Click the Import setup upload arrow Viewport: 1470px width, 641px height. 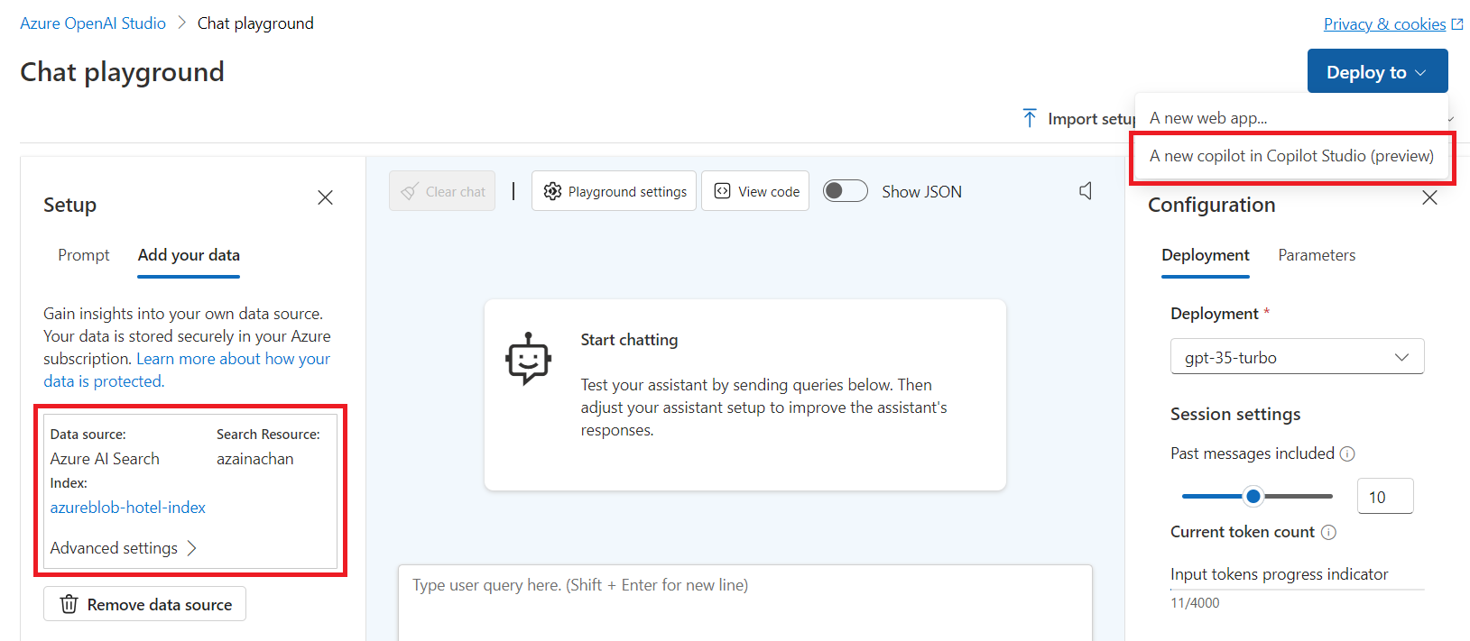coord(1030,118)
